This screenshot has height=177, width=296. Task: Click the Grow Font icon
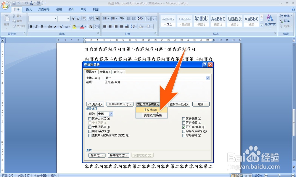(73, 18)
